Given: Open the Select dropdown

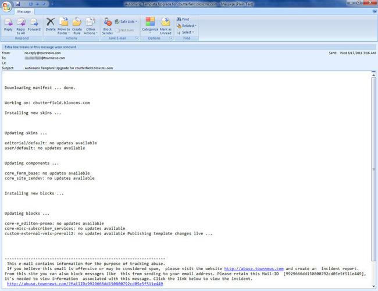Looking at the screenshot, I should click(x=186, y=32).
